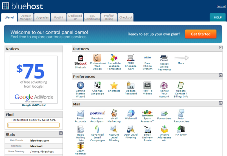Image resolution: width=227 pixels, height=156 pixels.
Task: Open eMail Marketing icon
Action: coord(114,116)
